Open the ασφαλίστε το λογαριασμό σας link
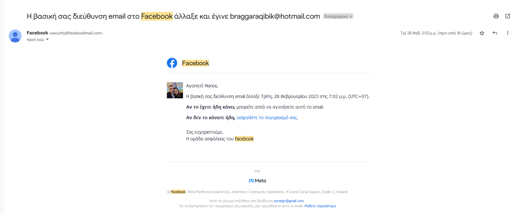Screen dimensions: 510x214 [x=267, y=118]
